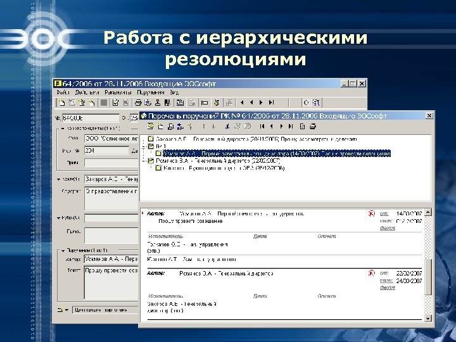Image resolution: width=456 pixels, height=342 pixels.
Task: Click the red К control mark in Романов resolution
Action: coord(371,273)
